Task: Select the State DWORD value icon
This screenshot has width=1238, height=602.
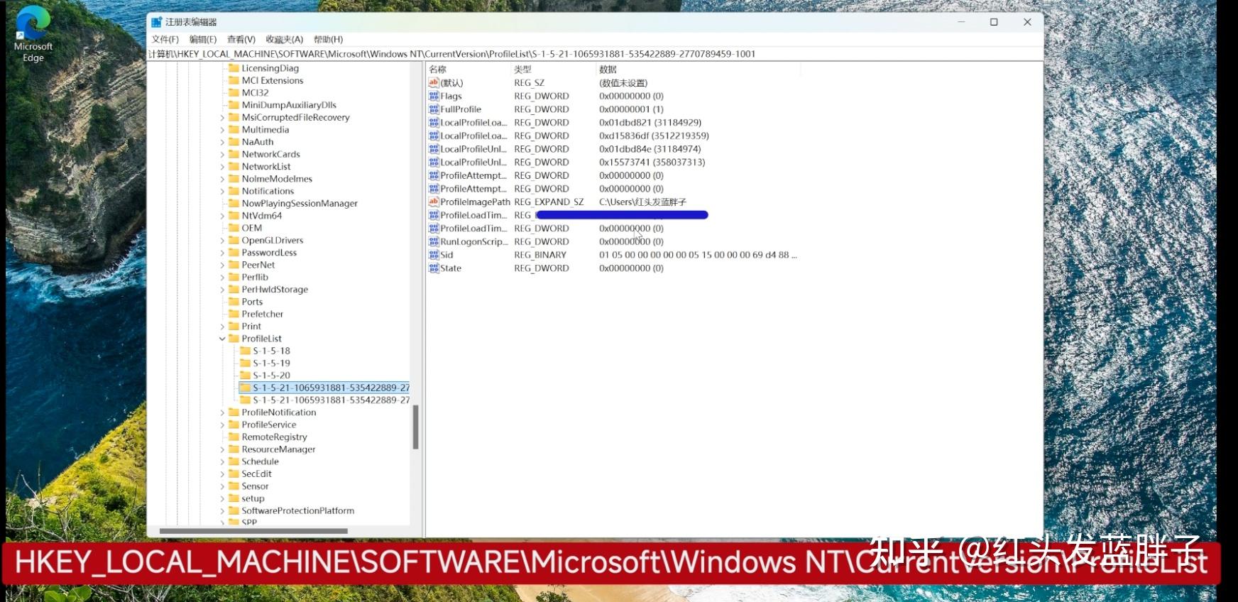Action: [434, 268]
